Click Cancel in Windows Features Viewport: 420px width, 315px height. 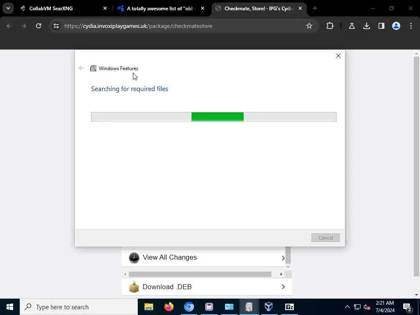pos(325,237)
